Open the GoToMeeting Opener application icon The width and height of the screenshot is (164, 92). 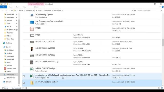[x=32, y=15]
